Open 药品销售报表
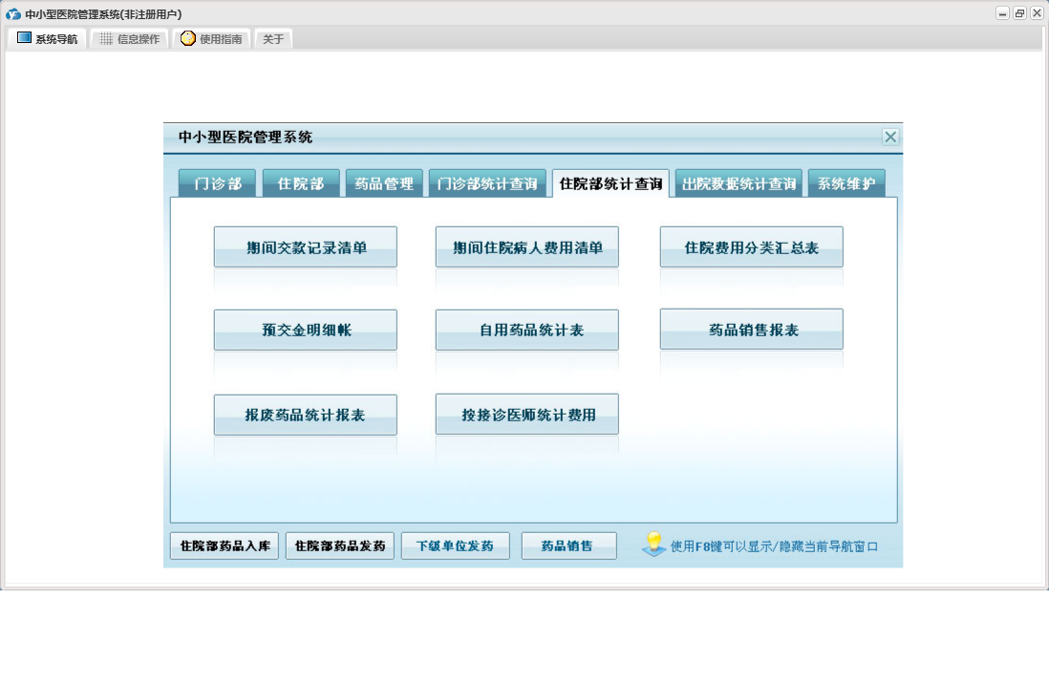The image size is (1049, 684). [751, 330]
